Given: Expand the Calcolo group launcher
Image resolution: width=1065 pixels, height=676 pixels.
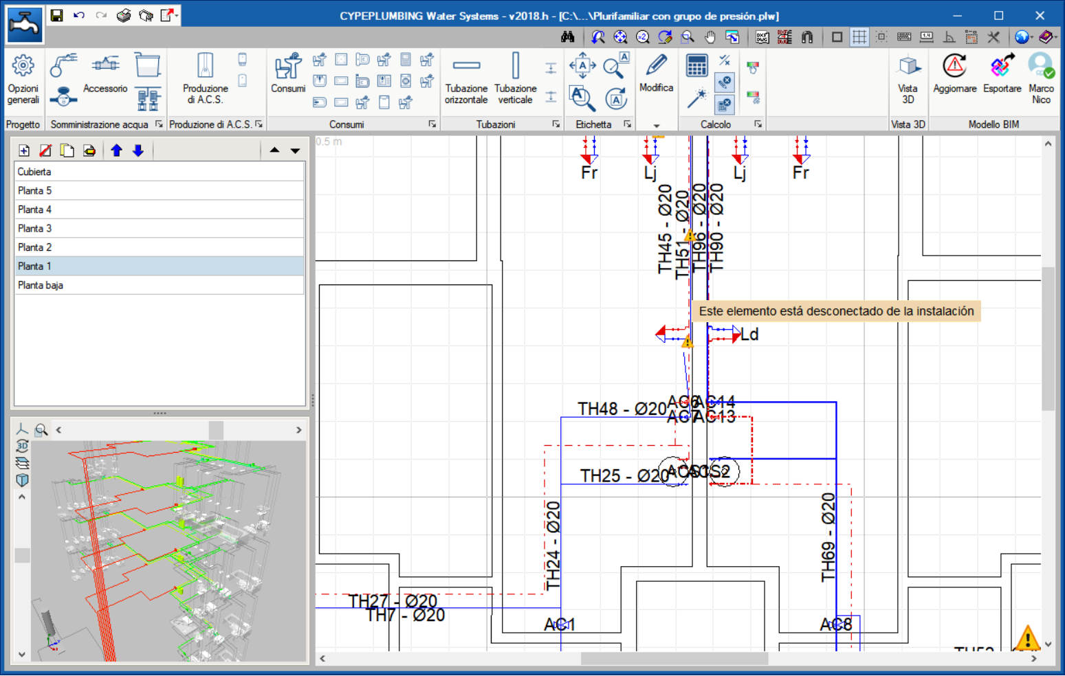Looking at the screenshot, I should [x=758, y=124].
